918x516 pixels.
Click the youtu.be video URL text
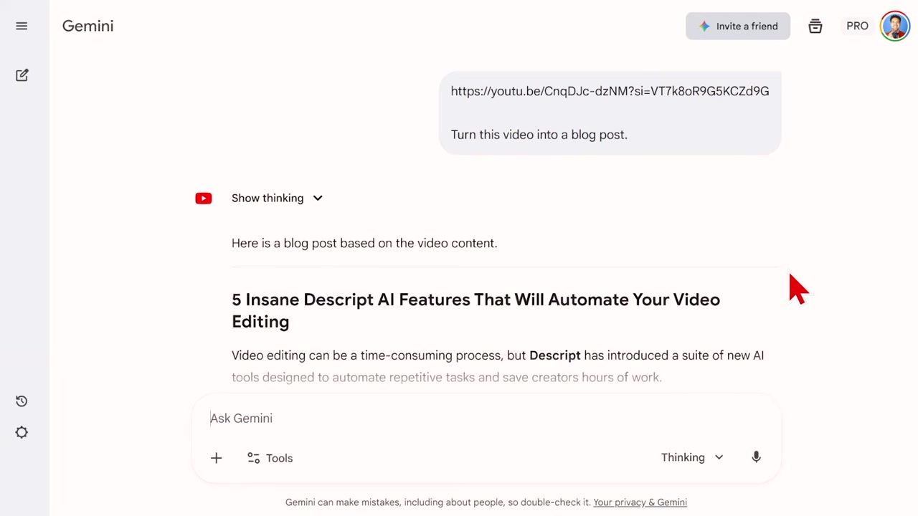click(x=610, y=91)
